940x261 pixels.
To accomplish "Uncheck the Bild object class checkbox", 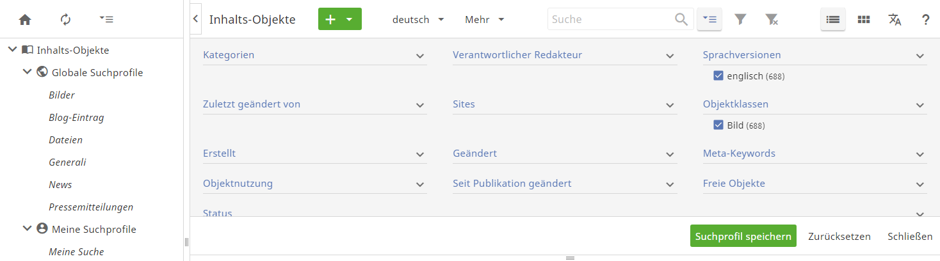I will pyautogui.click(x=718, y=125).
